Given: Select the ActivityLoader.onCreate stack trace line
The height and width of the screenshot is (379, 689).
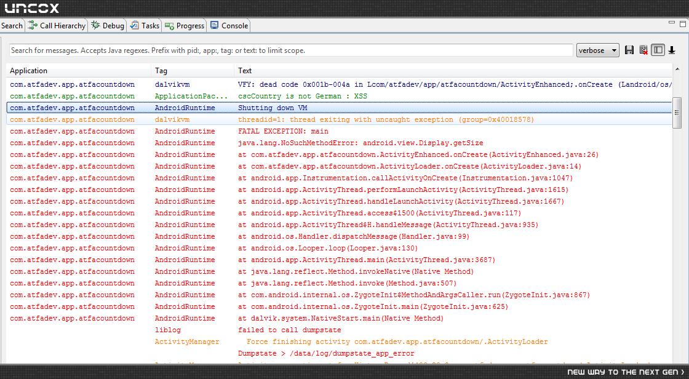Looking at the screenshot, I should [x=339, y=166].
